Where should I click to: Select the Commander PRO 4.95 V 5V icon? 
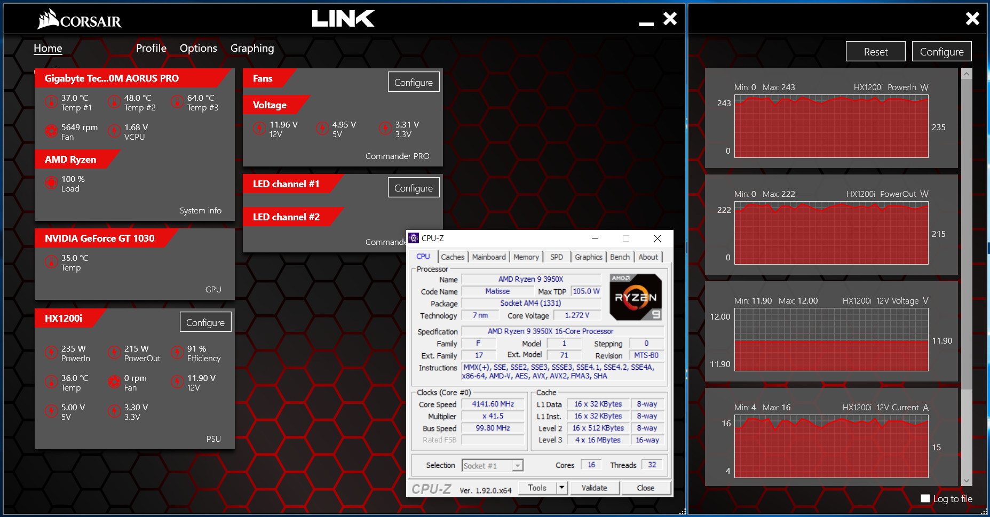322,128
